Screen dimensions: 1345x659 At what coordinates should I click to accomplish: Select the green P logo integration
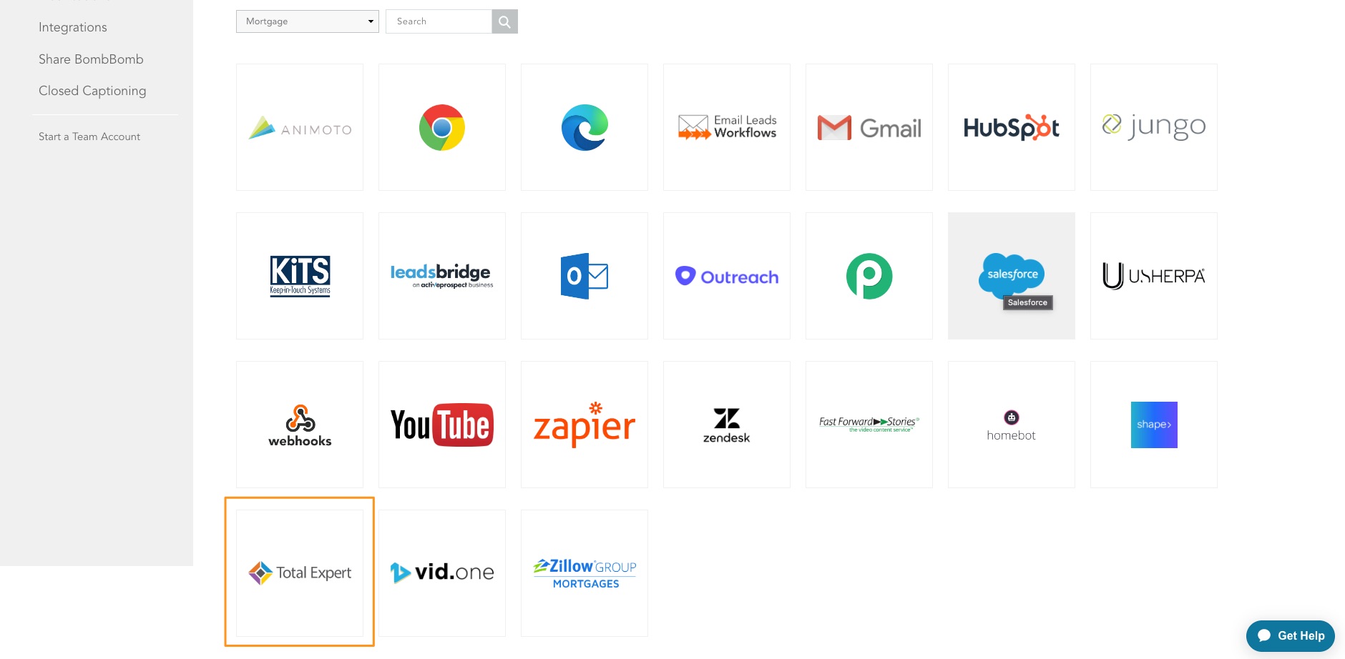(x=869, y=276)
